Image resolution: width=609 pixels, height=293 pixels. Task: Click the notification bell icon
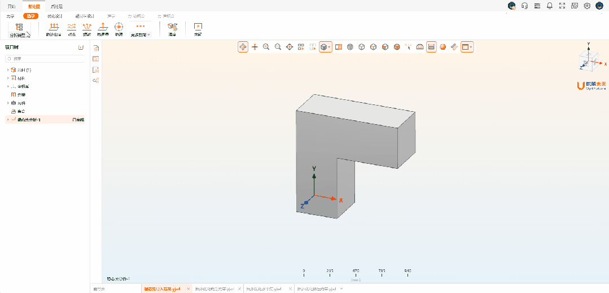[550, 6]
